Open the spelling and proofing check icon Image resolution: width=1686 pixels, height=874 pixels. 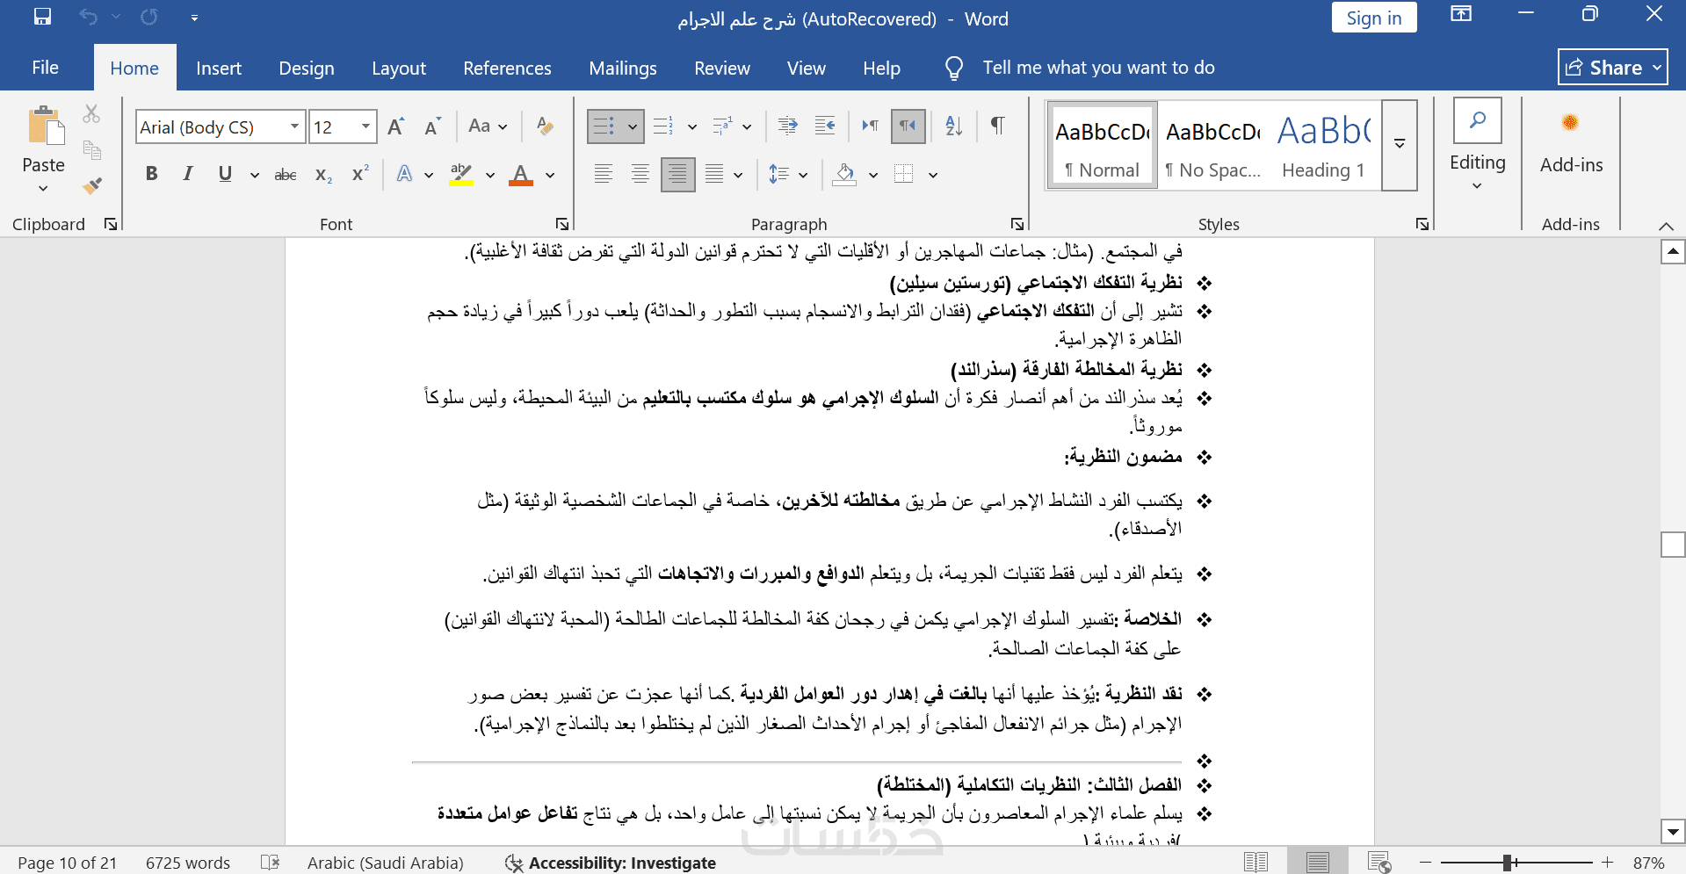[x=270, y=863]
